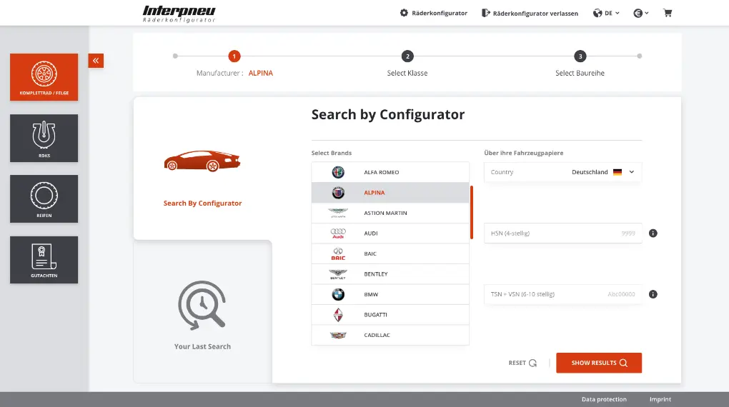The image size is (729, 407).
Task: Open Räderkonfigurator gear menu item
Action: click(x=434, y=13)
